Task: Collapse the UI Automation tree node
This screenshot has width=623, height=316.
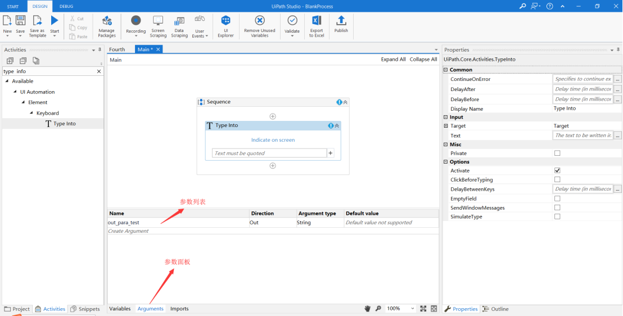Action: [x=15, y=92]
